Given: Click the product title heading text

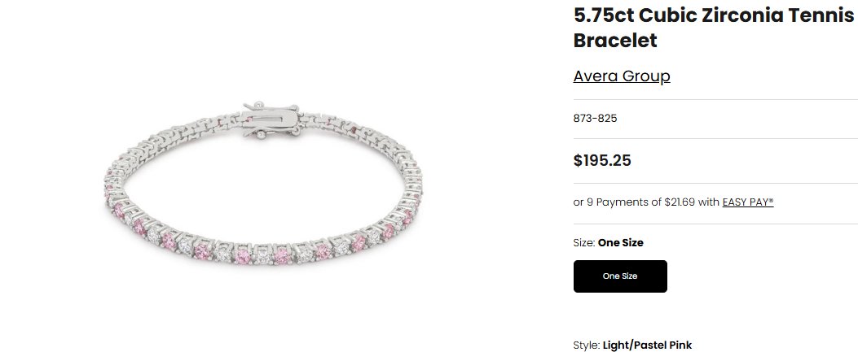Looking at the screenshot, I should point(714,28).
